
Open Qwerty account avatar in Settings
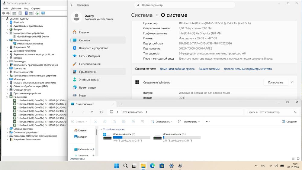click(x=76, y=17)
